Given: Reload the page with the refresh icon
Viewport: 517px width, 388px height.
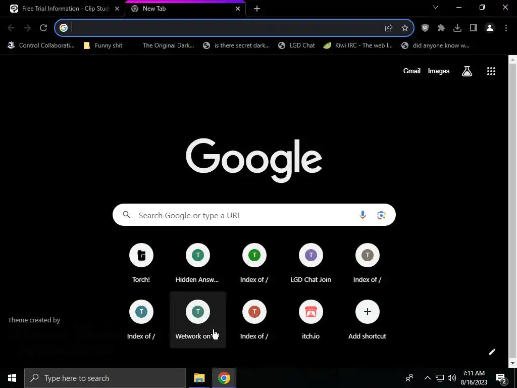Looking at the screenshot, I should 43,28.
